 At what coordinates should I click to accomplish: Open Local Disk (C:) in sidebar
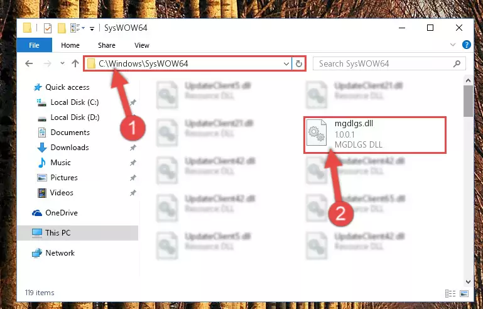click(x=75, y=102)
